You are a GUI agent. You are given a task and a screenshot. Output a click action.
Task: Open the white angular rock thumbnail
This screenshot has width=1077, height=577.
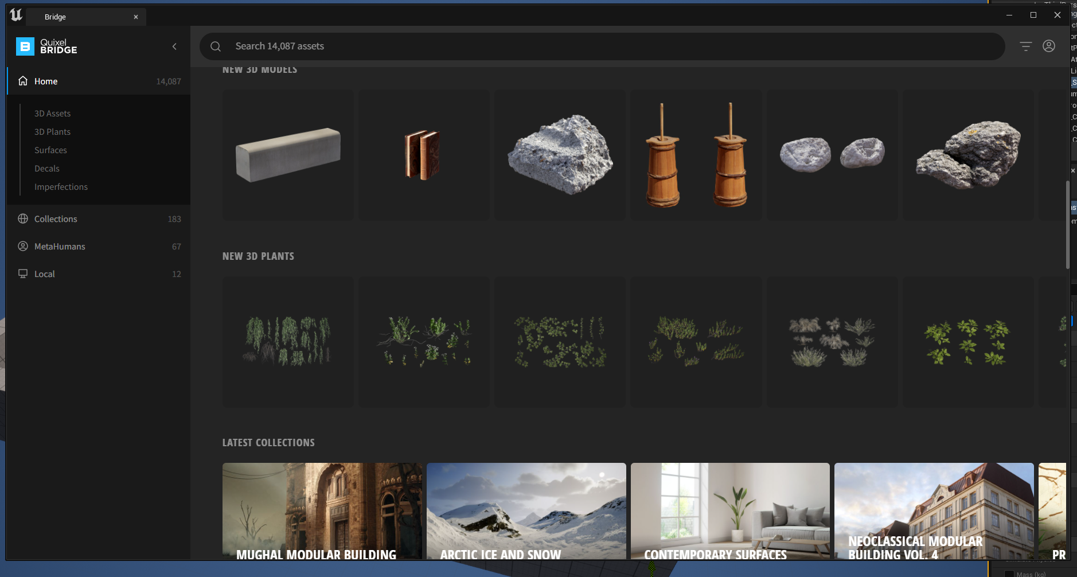560,155
